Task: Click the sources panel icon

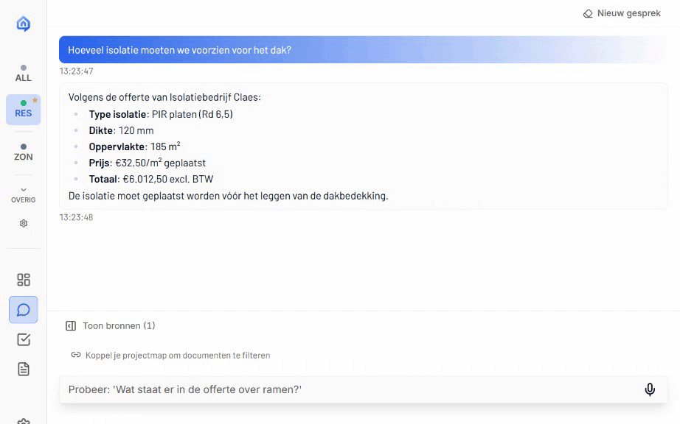Action: pos(71,325)
